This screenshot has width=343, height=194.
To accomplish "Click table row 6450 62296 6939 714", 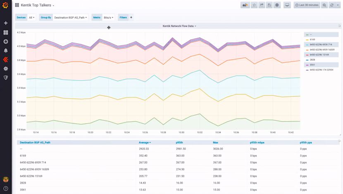I will click(178, 163).
